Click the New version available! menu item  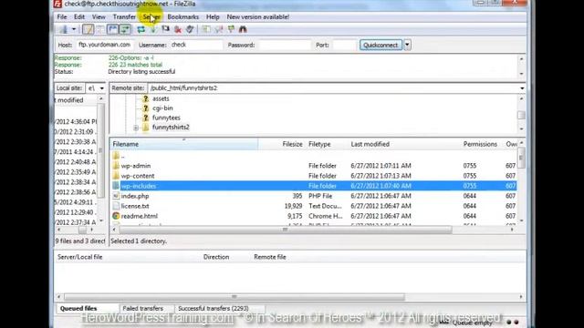coord(257,17)
